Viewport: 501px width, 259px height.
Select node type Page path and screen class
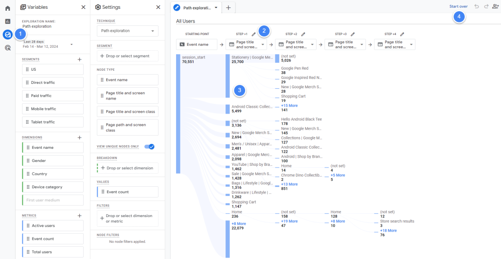(128, 127)
